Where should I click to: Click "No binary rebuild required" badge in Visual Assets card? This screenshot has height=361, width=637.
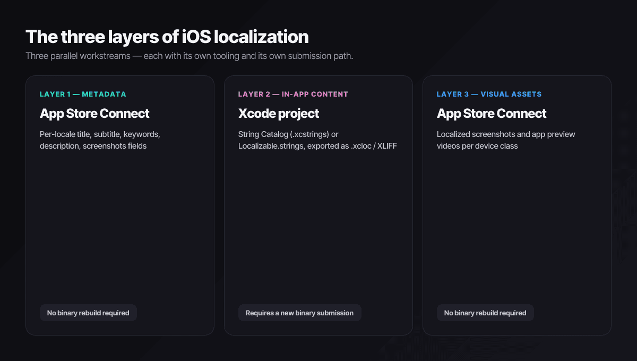[485, 313]
